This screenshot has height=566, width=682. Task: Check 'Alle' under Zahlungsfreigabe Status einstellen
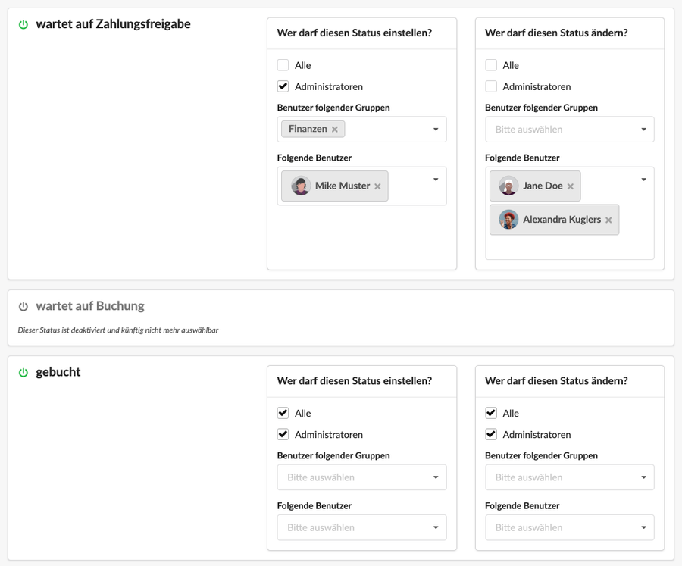coord(283,65)
